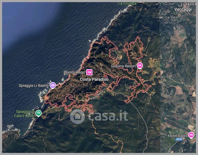
Task: Open the Spiaggia Li Baietti camera pin
Action: pyautogui.click(x=53, y=86)
